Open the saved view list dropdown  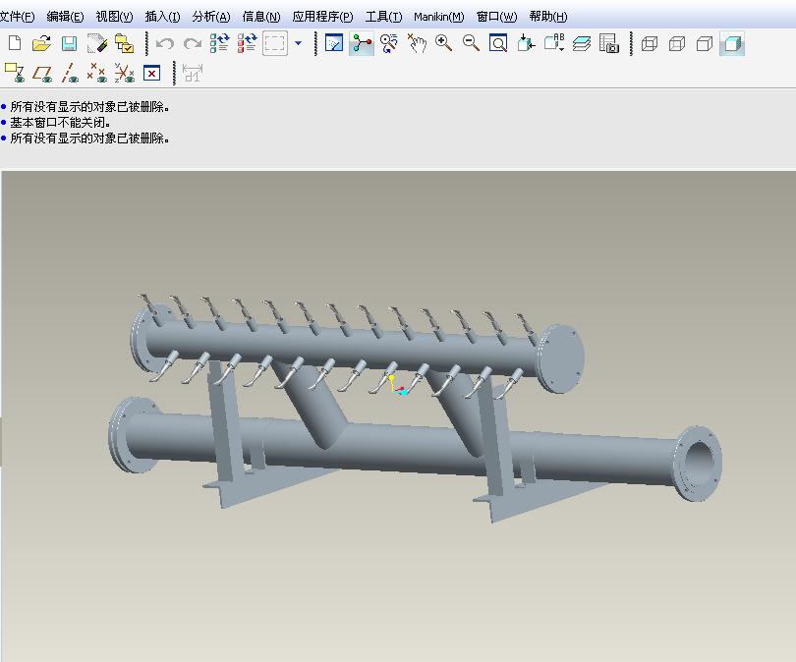554,43
